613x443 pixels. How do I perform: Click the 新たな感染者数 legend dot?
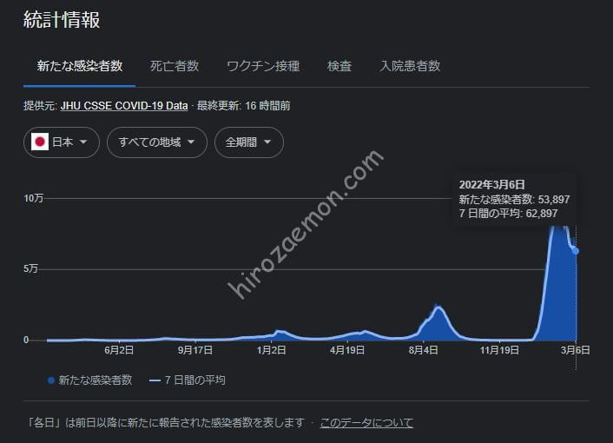[x=51, y=380]
